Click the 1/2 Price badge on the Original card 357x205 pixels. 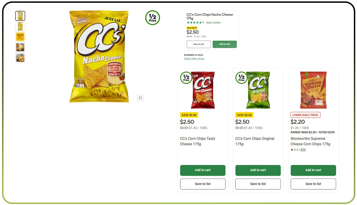tap(241, 78)
